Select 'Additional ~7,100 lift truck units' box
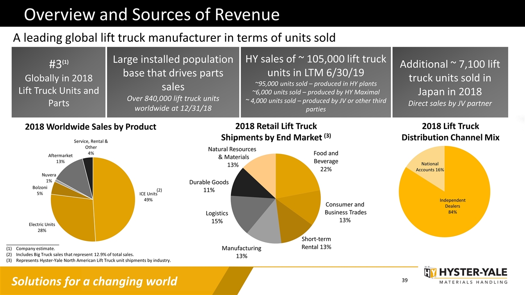Image resolution: width=525 pixels, height=295 pixels. click(x=450, y=82)
